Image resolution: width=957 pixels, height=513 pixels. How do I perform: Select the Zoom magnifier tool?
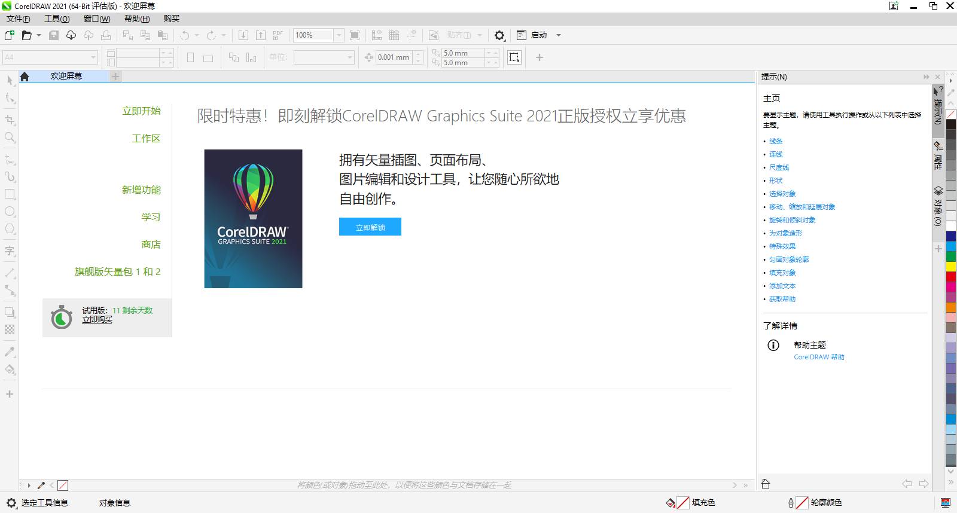click(10, 138)
